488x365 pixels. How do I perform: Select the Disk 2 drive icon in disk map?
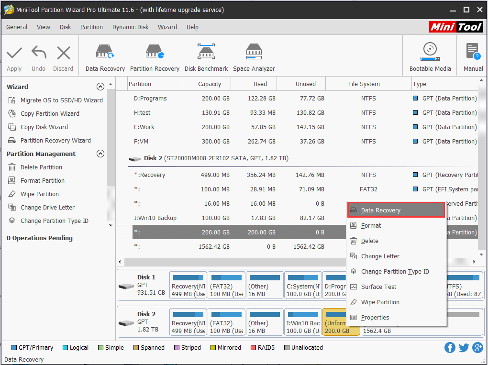coord(126,323)
